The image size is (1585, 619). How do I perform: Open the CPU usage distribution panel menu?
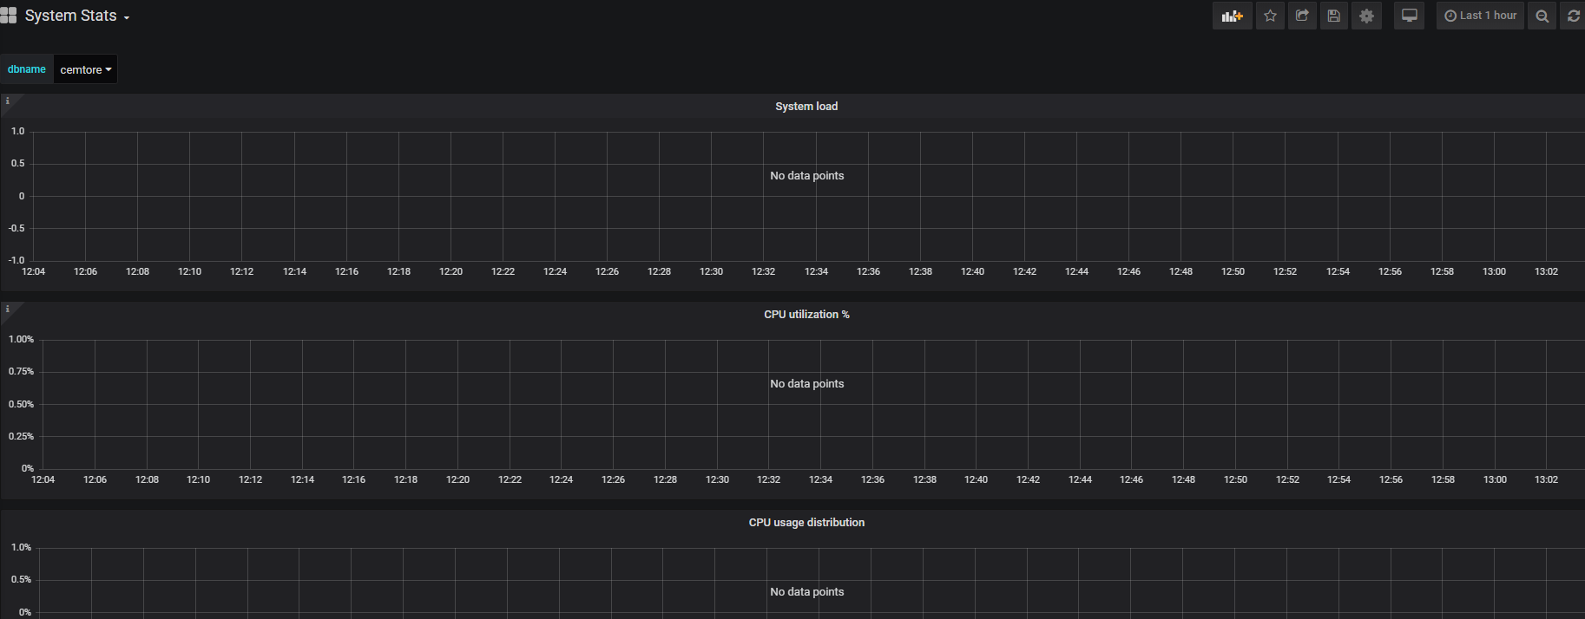806,522
